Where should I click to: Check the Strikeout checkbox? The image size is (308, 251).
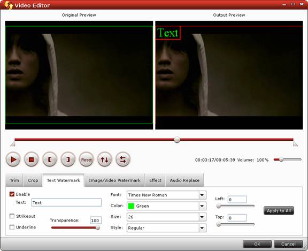[x=12, y=216]
